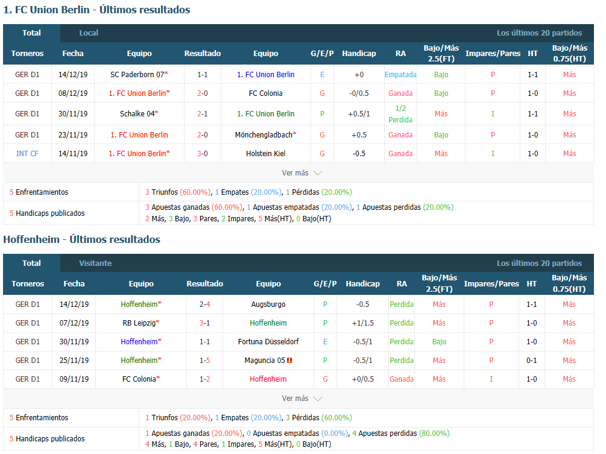
Task: Click Hoffenheim in the Augsburgo row
Action: point(139,304)
